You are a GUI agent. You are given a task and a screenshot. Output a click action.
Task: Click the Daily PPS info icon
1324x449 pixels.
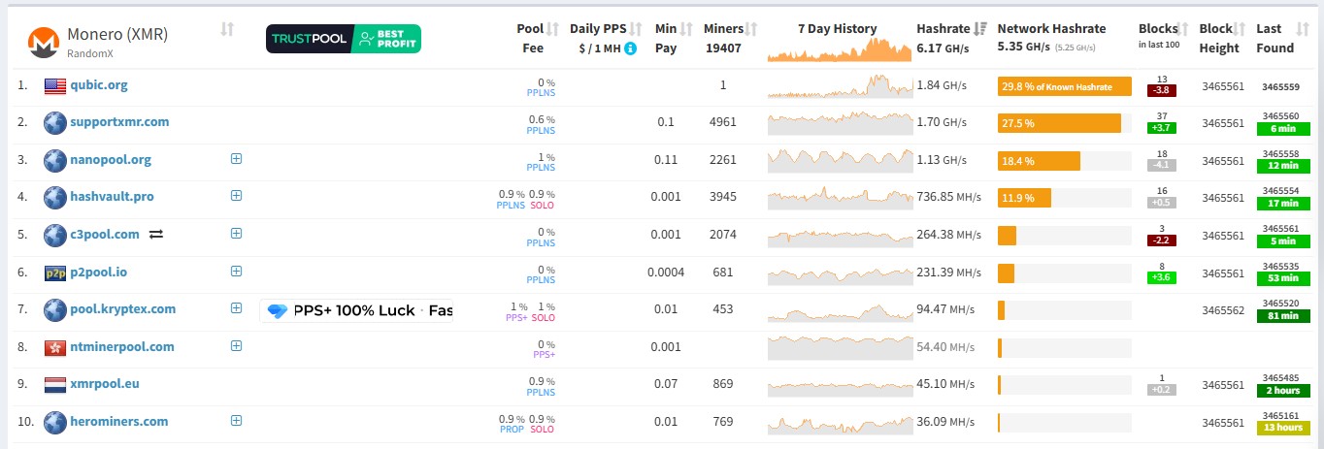pyautogui.click(x=631, y=48)
